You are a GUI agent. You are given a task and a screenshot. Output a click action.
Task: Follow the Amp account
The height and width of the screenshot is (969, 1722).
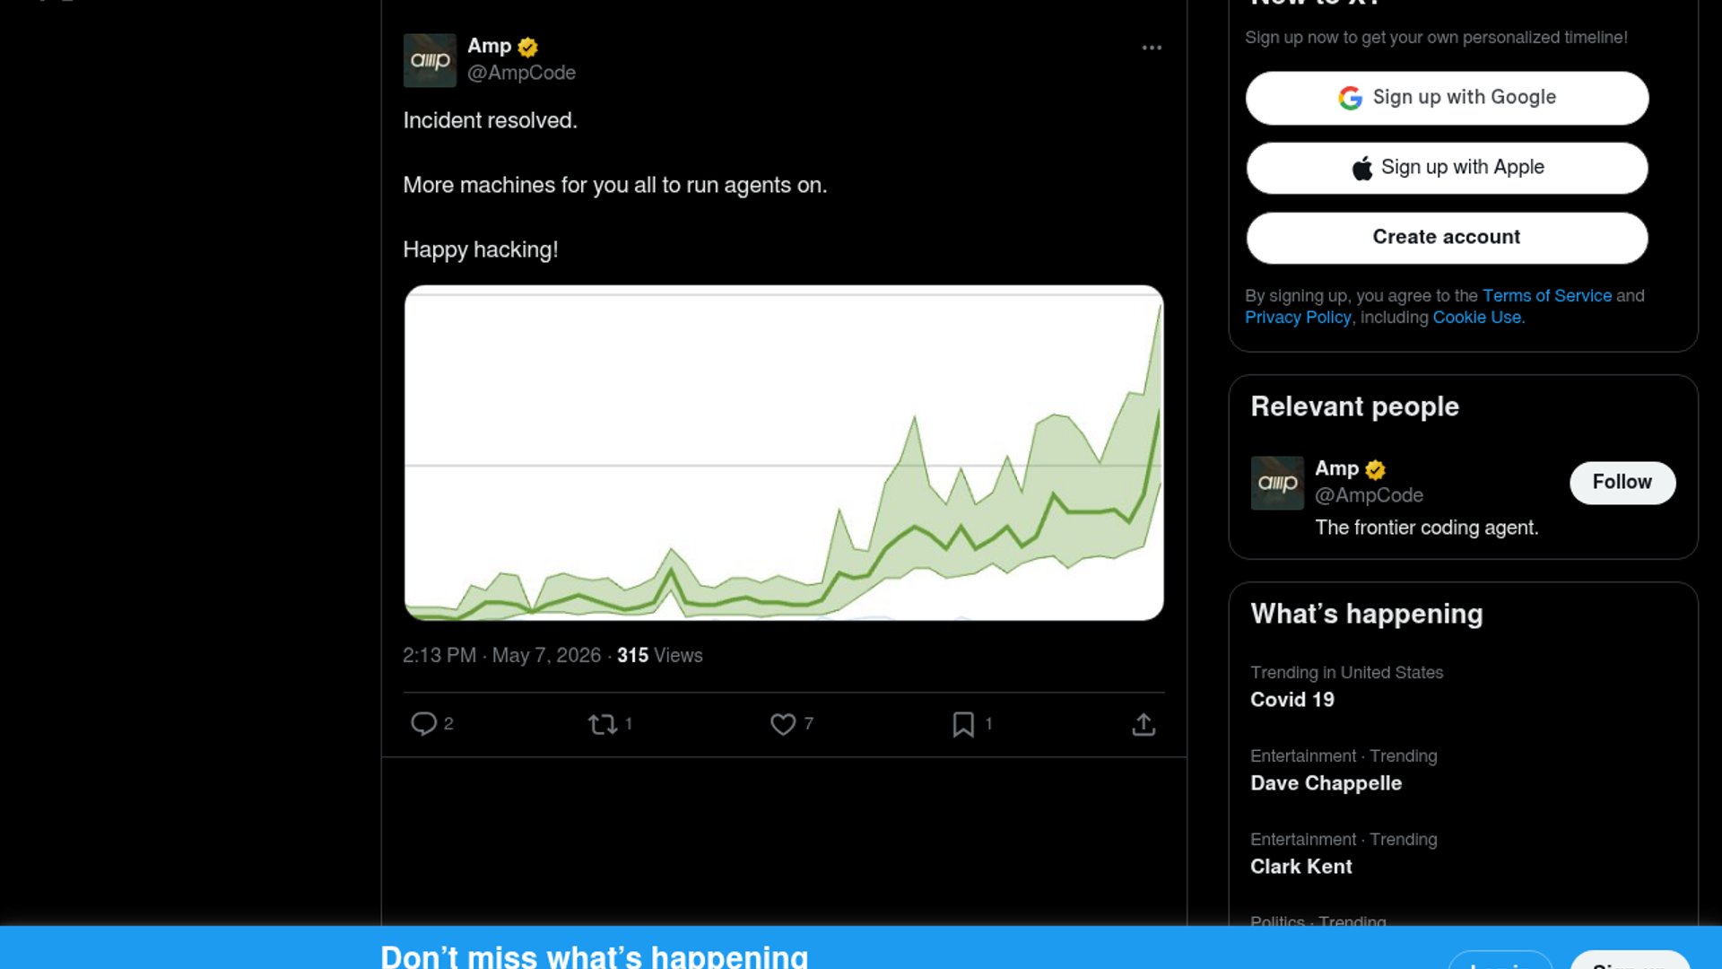[1622, 483]
